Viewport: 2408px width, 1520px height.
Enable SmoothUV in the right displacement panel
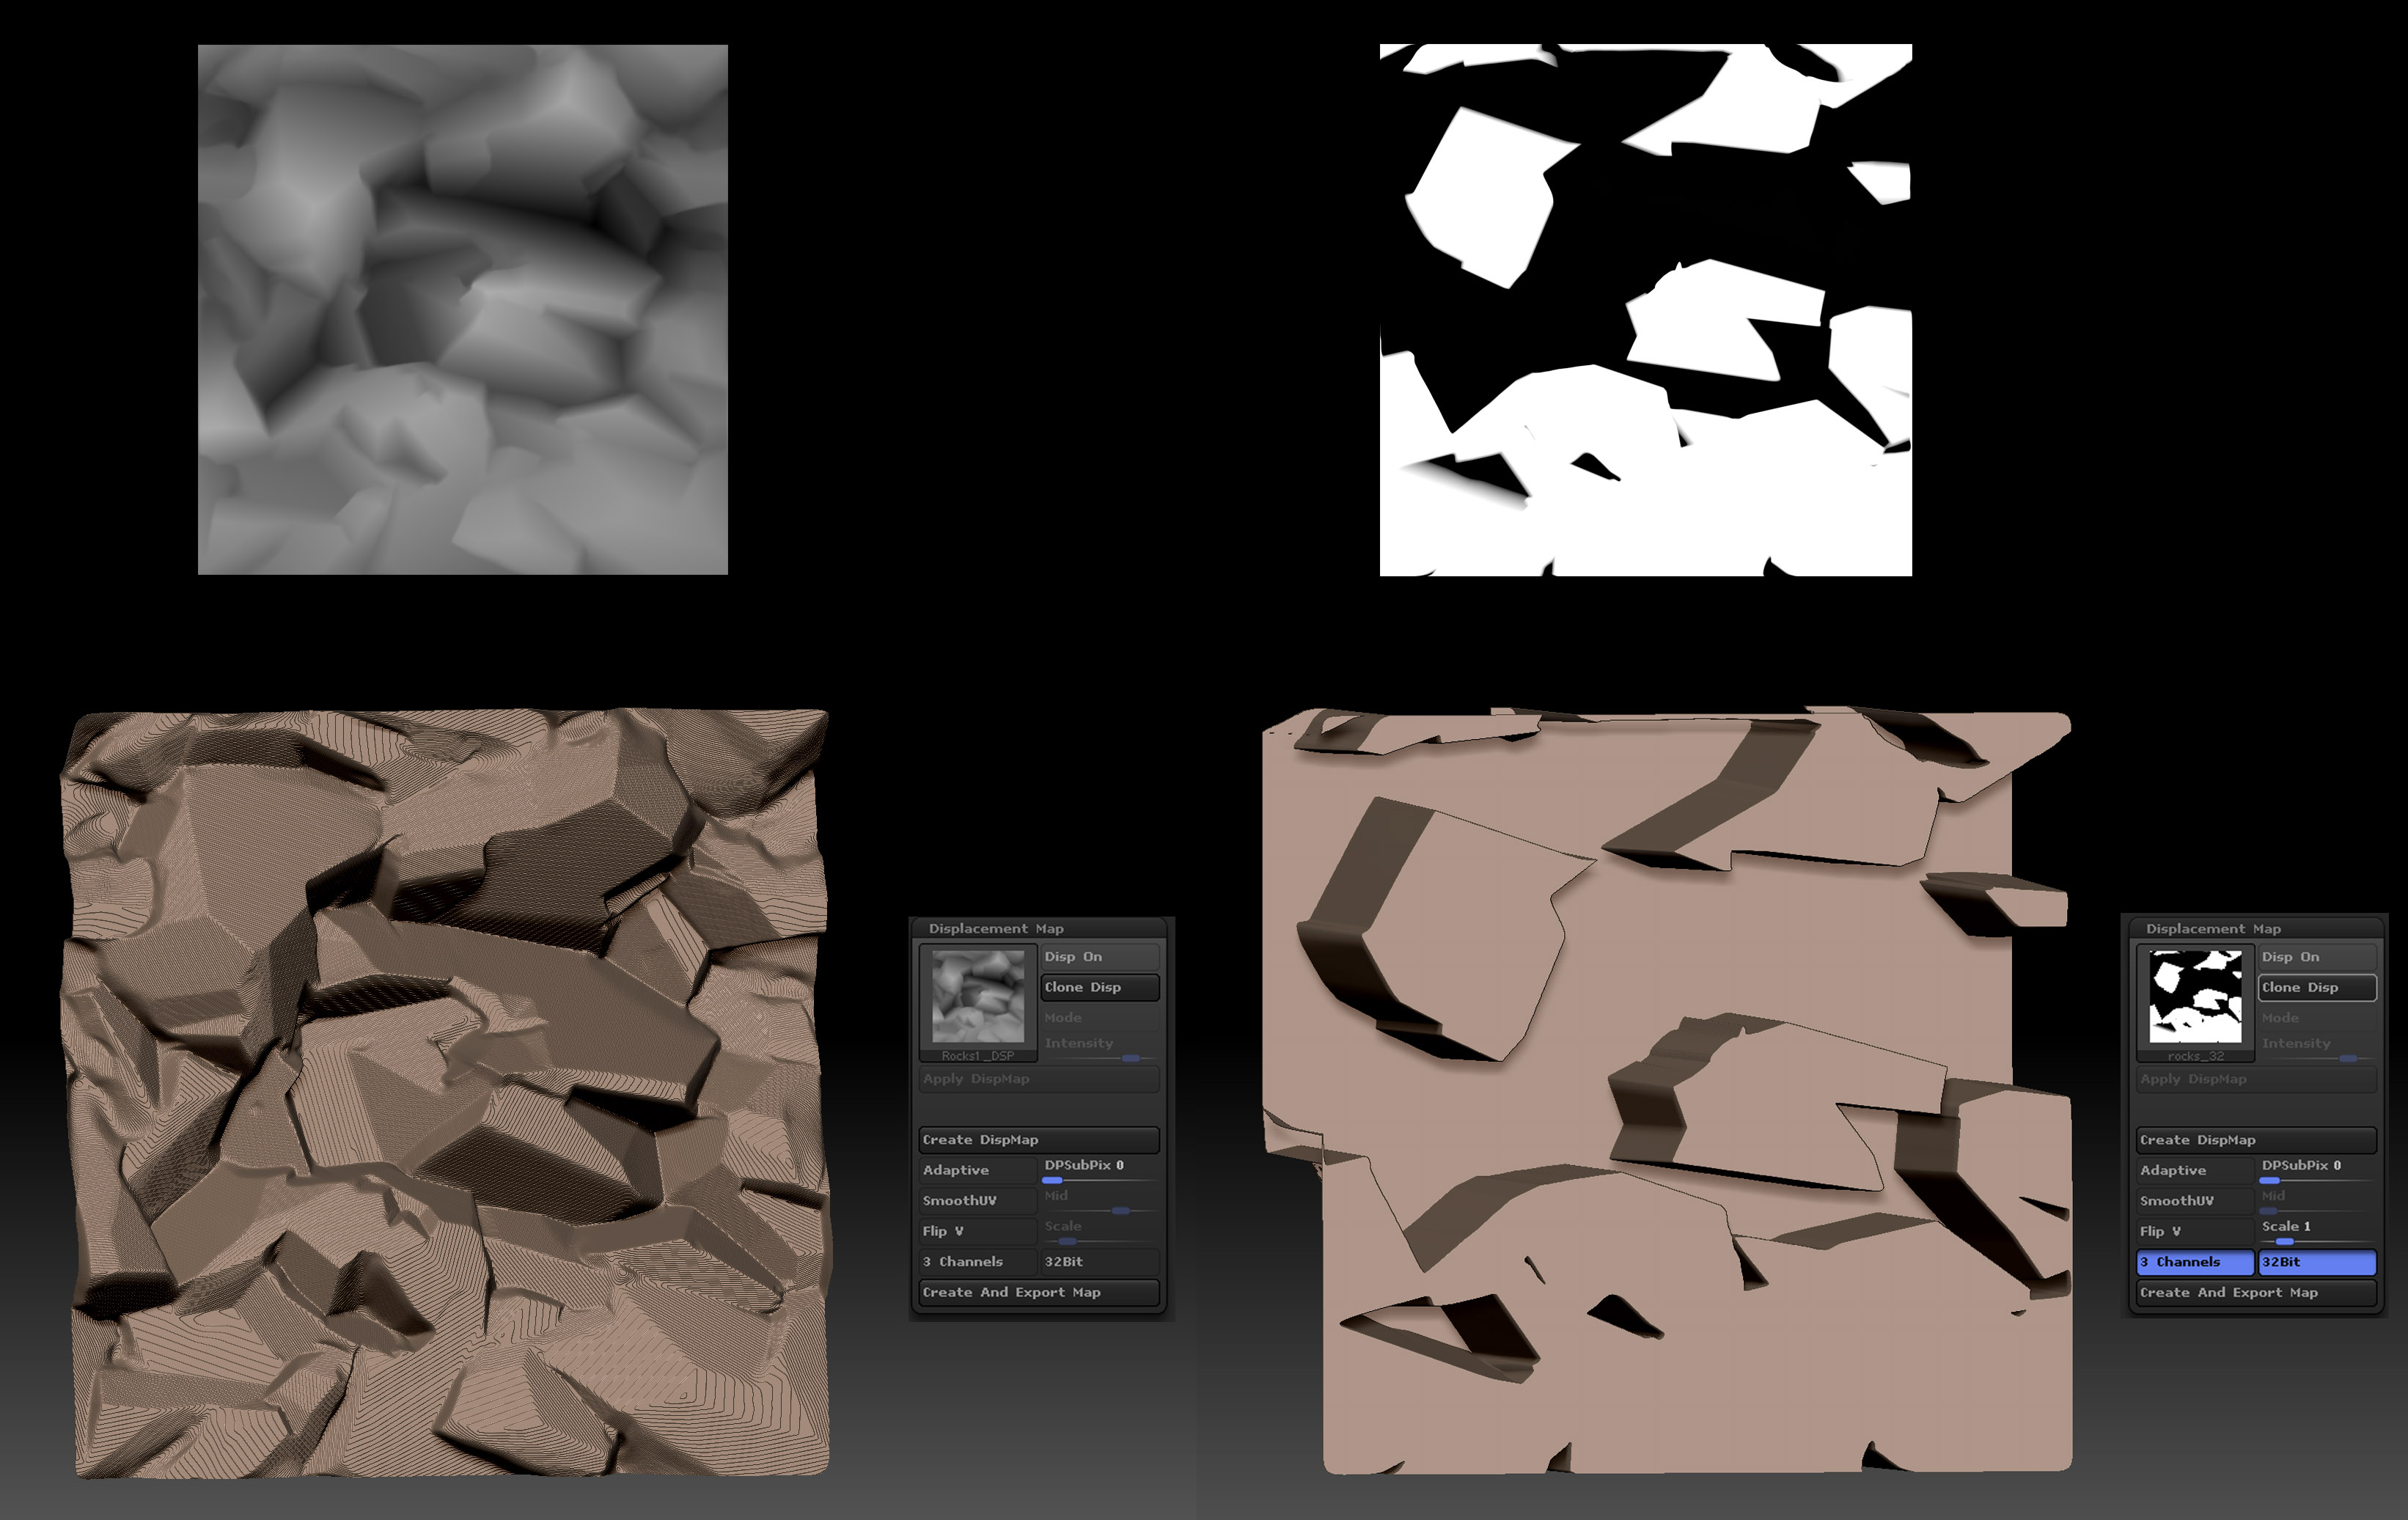click(x=2195, y=1200)
